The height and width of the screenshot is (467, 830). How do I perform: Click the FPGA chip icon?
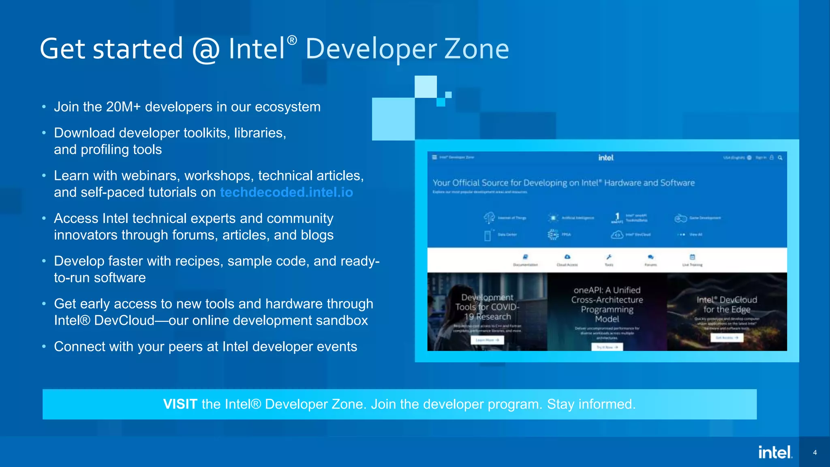553,234
